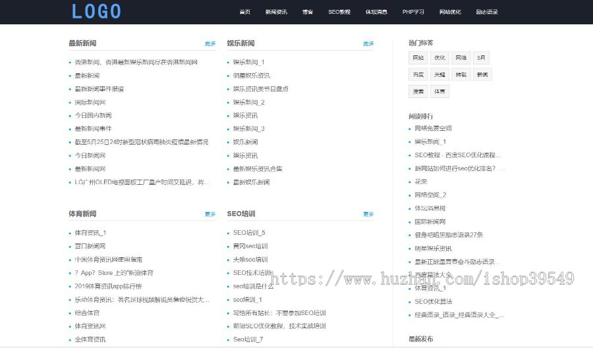Click the 今日新闻网 link

pyautogui.click(x=90, y=155)
